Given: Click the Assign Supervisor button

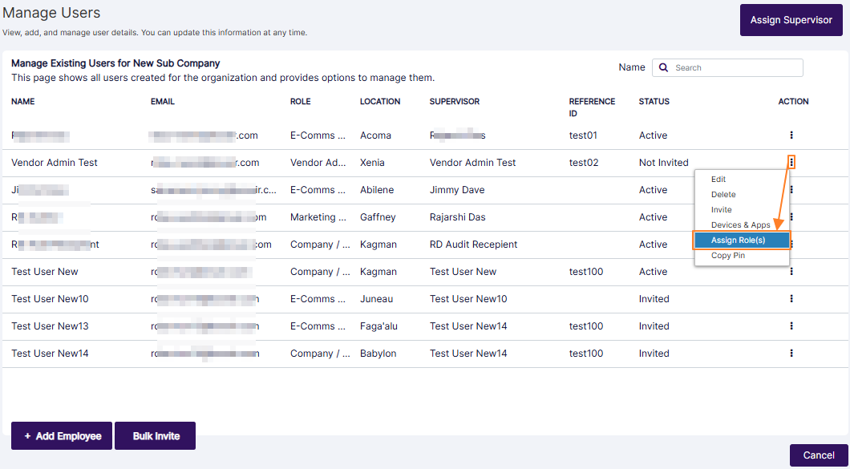Looking at the screenshot, I should point(791,20).
